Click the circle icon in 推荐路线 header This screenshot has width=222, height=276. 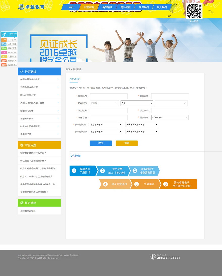[22, 72]
